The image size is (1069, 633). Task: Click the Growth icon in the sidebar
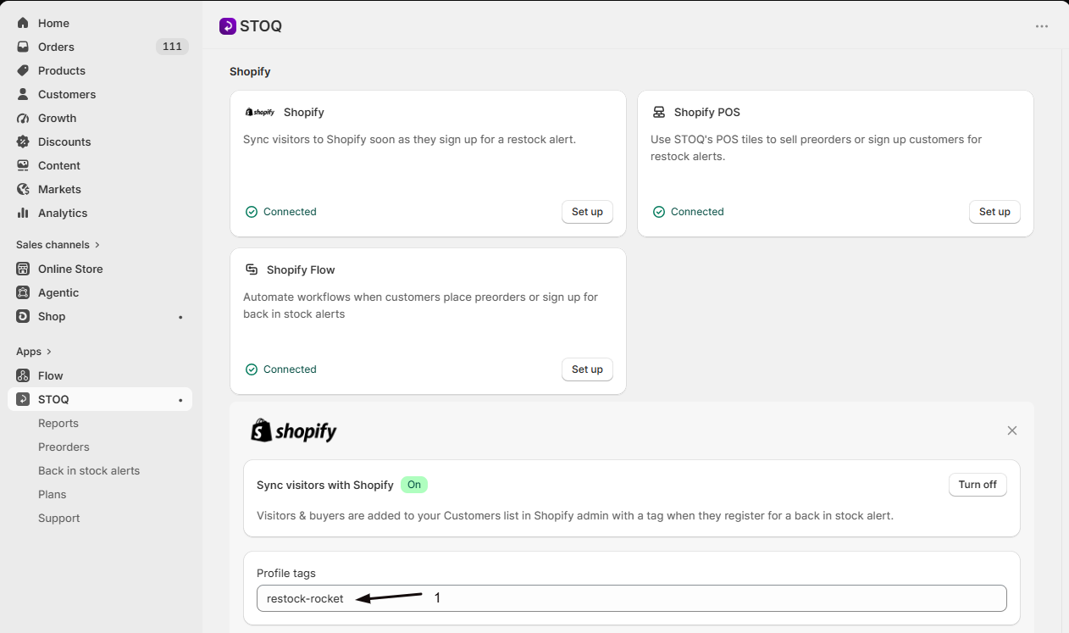pos(23,118)
